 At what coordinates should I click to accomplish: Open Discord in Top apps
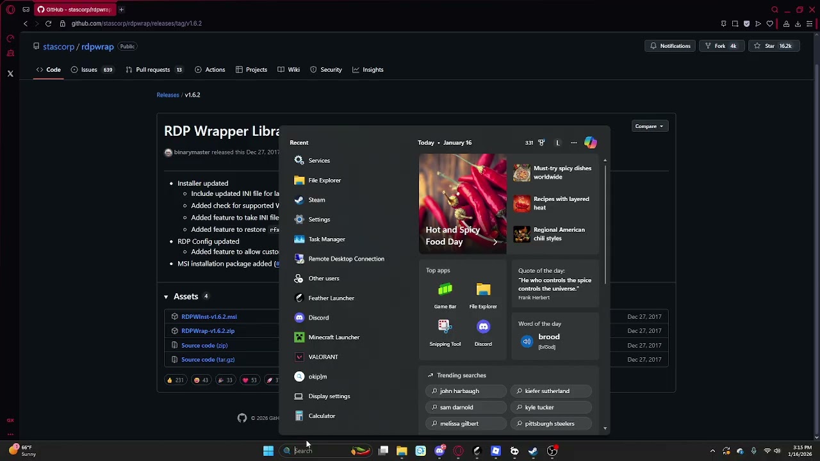click(483, 333)
